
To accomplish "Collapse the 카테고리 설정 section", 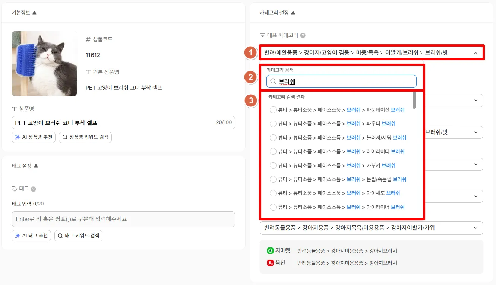I will (x=293, y=13).
